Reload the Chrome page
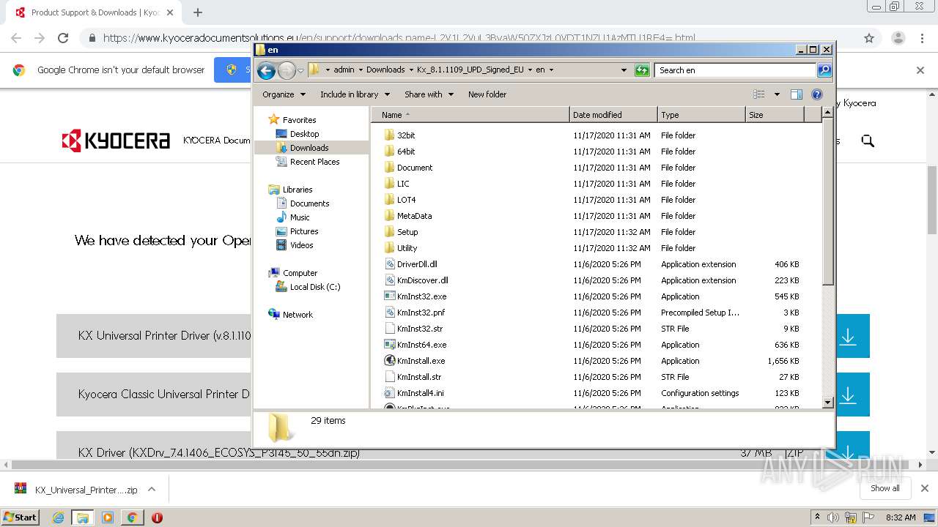This screenshot has height=527, width=938. point(63,38)
